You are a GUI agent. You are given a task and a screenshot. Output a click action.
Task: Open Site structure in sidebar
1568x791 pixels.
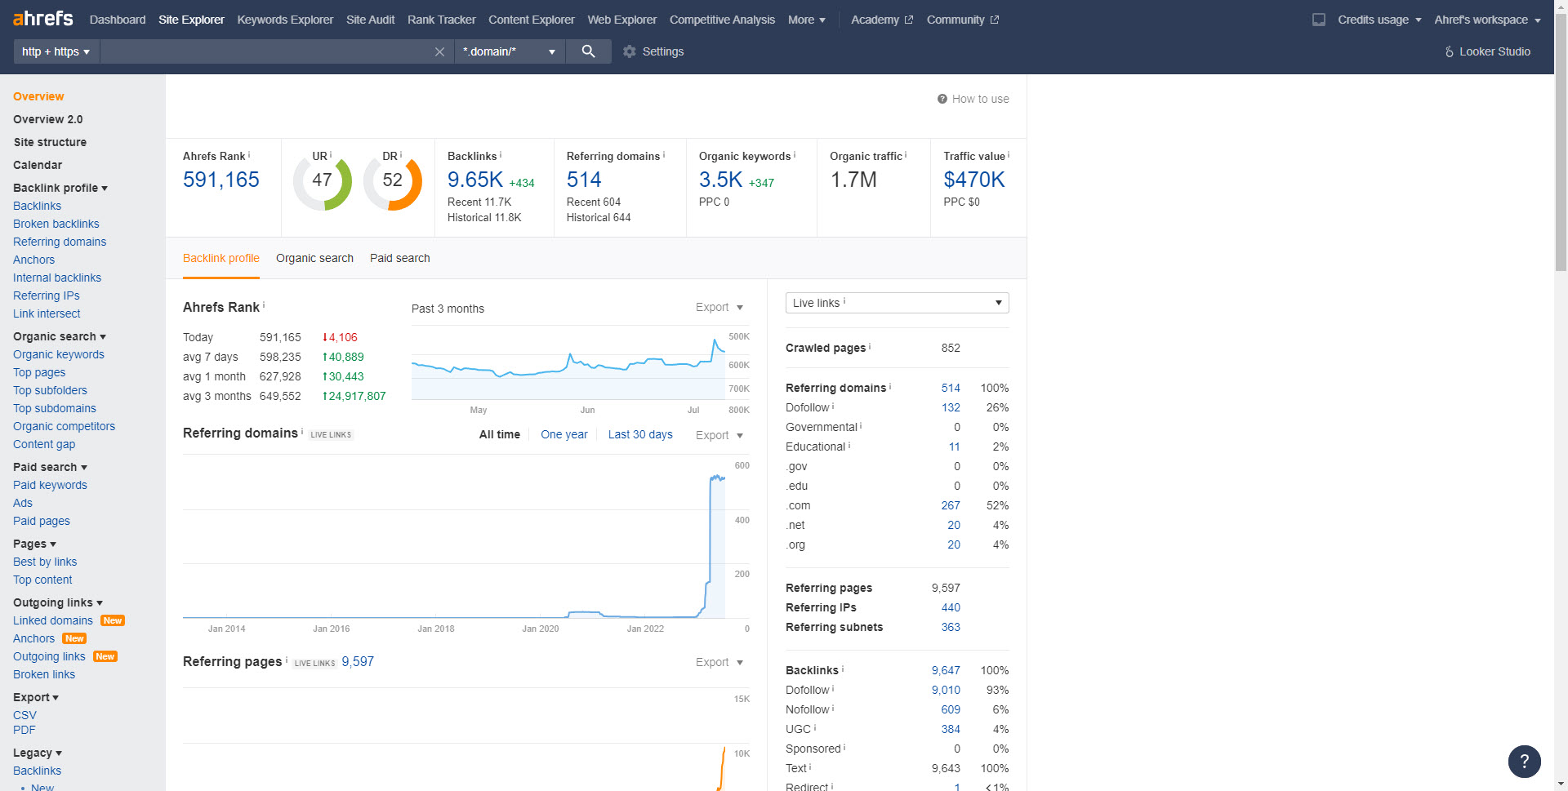click(50, 142)
